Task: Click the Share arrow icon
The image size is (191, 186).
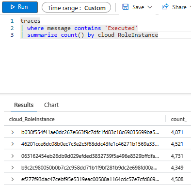Action: pos(165,7)
